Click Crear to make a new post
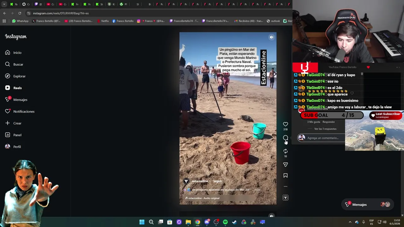Image resolution: width=404 pixels, height=227 pixels. (13, 123)
